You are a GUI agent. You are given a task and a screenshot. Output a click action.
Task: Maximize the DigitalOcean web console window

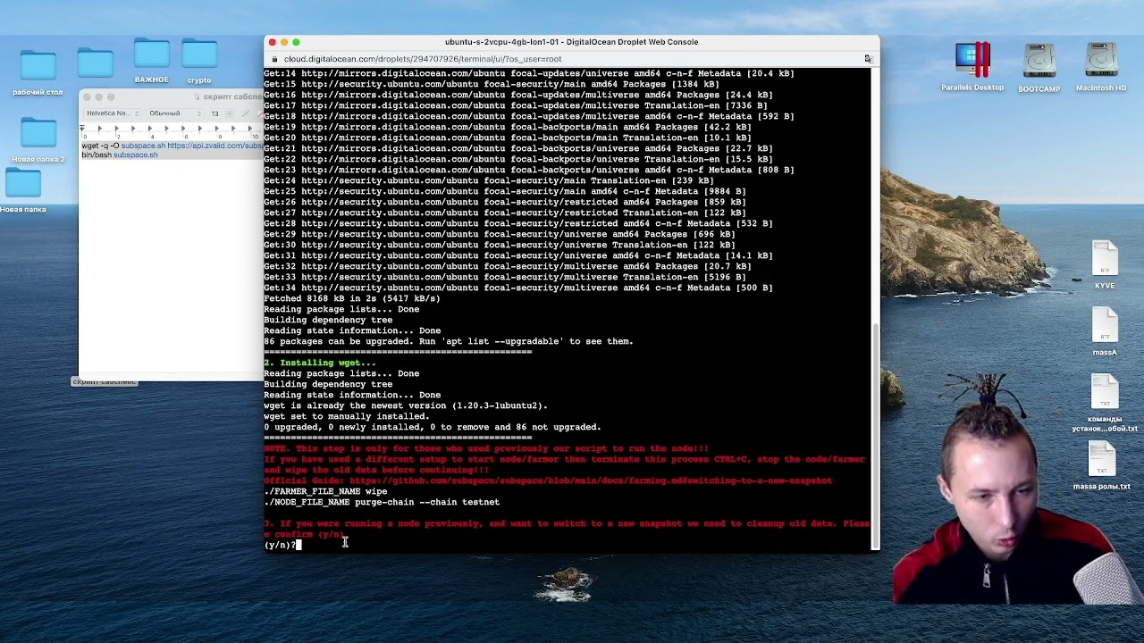(x=296, y=42)
